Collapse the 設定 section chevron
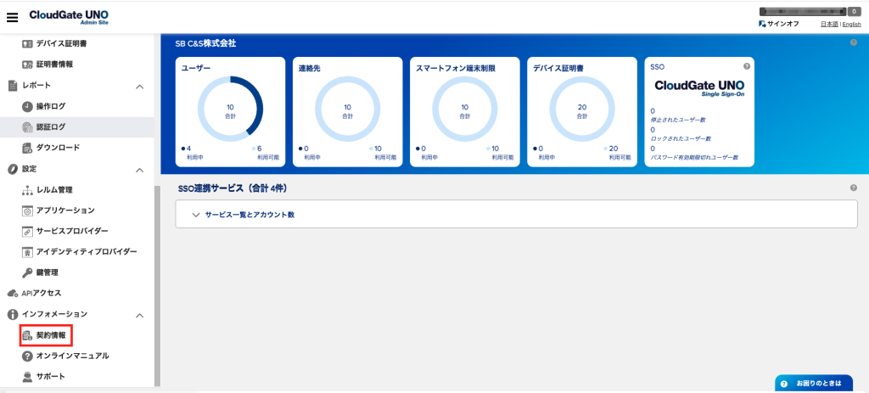 pos(140,170)
